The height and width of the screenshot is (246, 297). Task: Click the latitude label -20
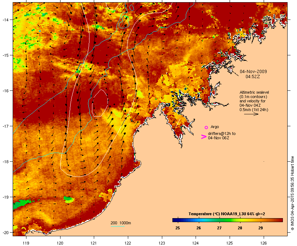point(5,232)
